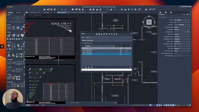Image resolution: width=199 pixels, height=112 pixels.
Task: Select the DEFPOINT layer row
Action: tap(106, 50)
